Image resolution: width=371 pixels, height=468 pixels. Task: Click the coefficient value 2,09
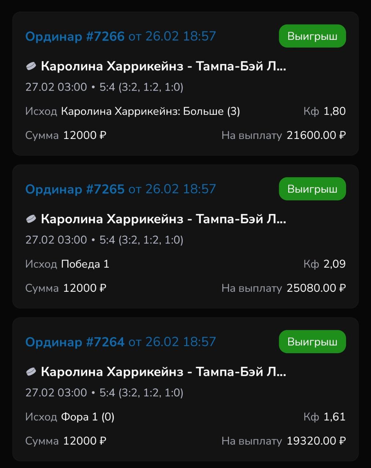point(334,264)
